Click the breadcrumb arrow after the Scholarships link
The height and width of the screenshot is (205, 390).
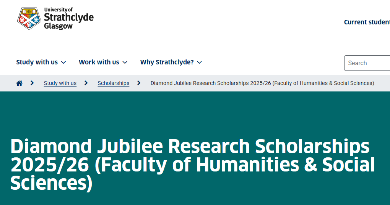[139, 83]
